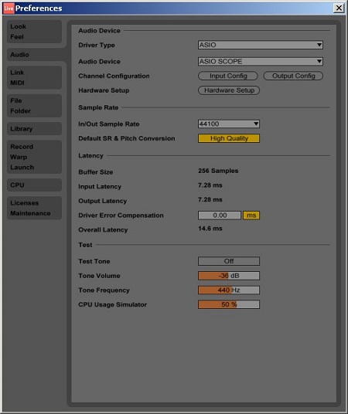348x414 pixels.
Task: Open Hardware Setup button
Action: 229,90
